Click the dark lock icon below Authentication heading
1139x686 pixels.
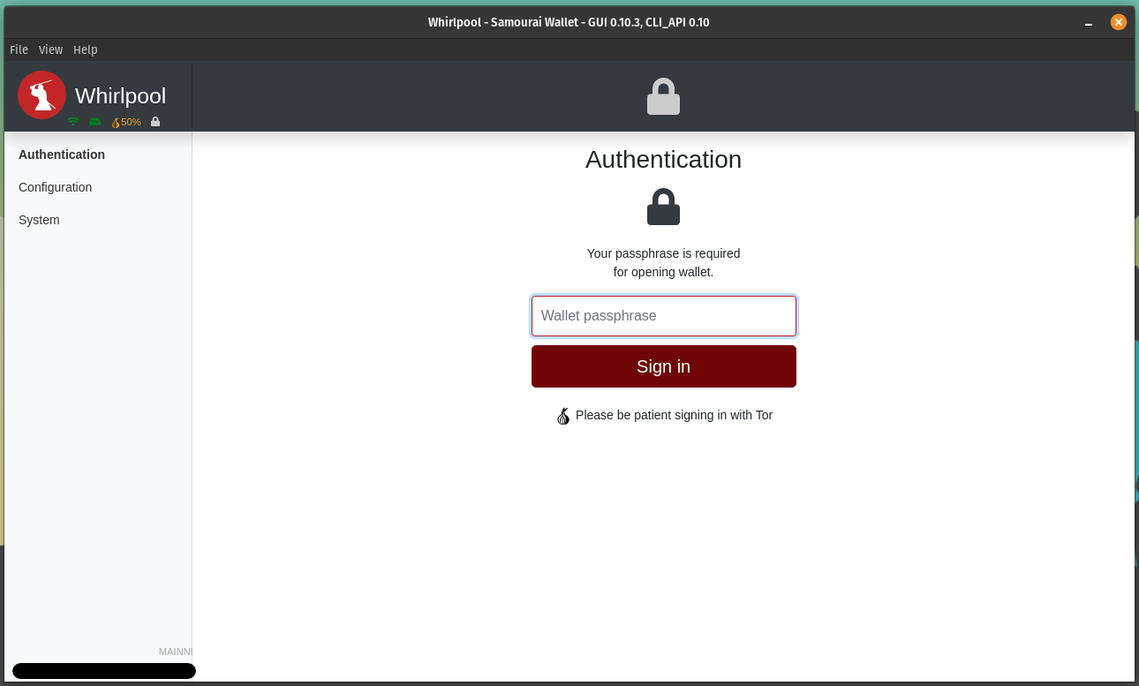tap(663, 207)
